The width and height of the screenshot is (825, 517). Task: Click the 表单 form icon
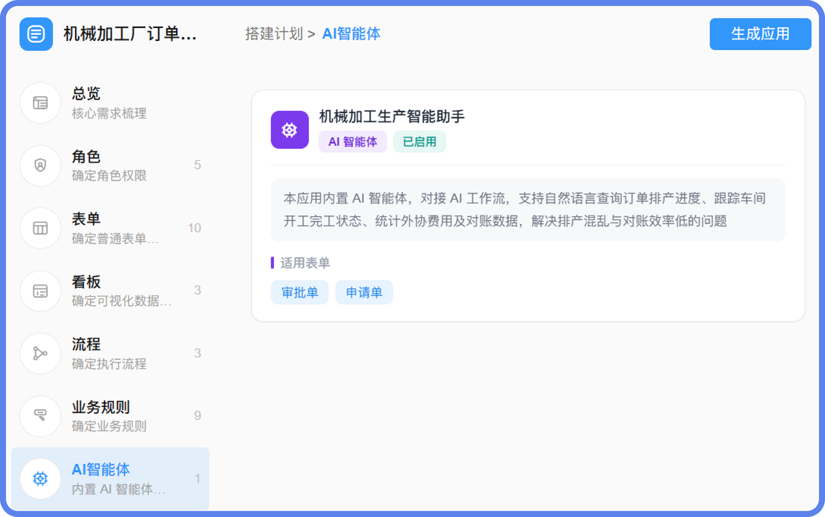pyautogui.click(x=40, y=228)
